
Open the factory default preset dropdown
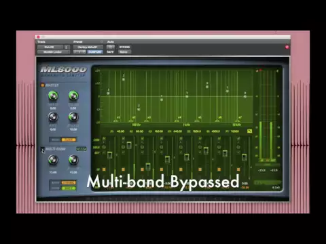tap(88, 47)
